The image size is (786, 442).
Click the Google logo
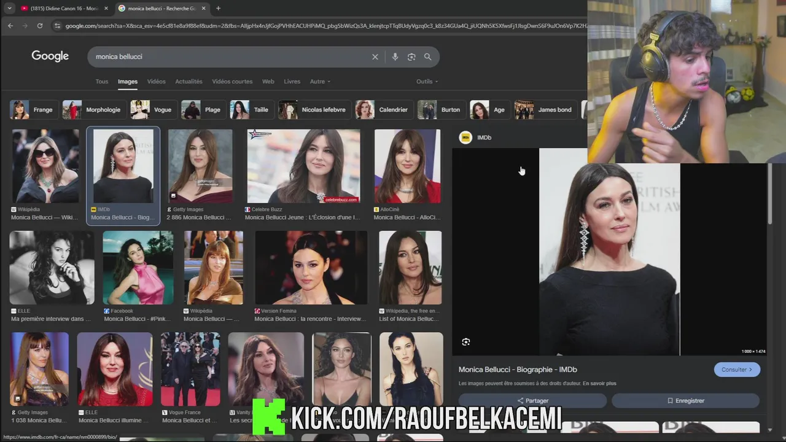[50, 56]
